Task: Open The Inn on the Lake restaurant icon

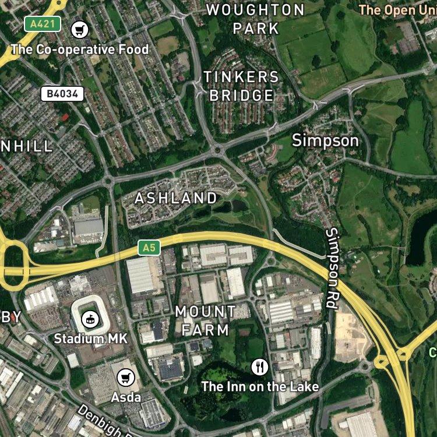Action: point(260,366)
